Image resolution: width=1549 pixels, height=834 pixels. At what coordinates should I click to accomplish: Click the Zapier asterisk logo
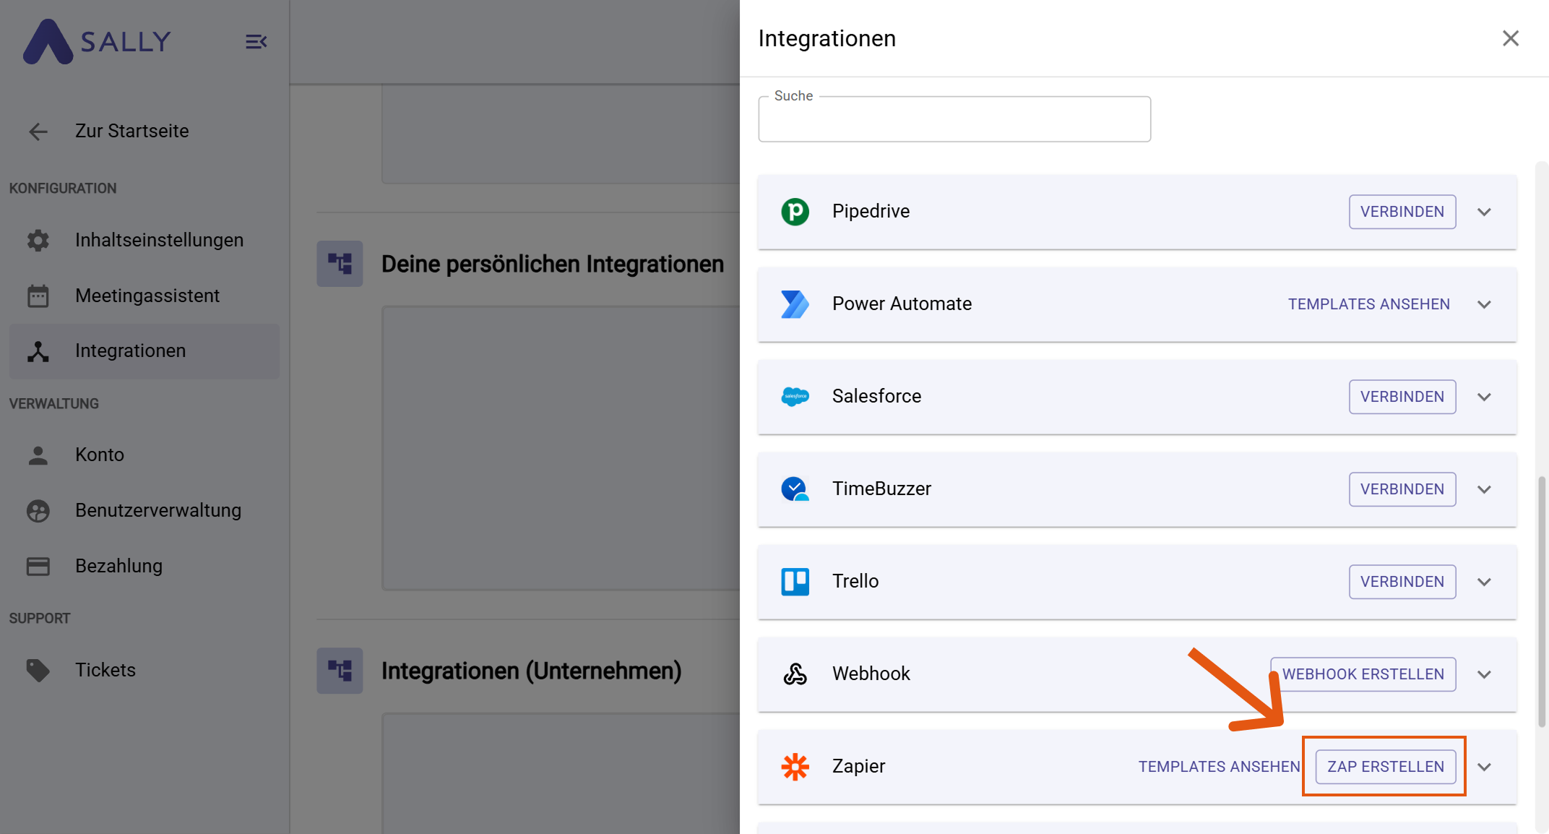coord(795,767)
